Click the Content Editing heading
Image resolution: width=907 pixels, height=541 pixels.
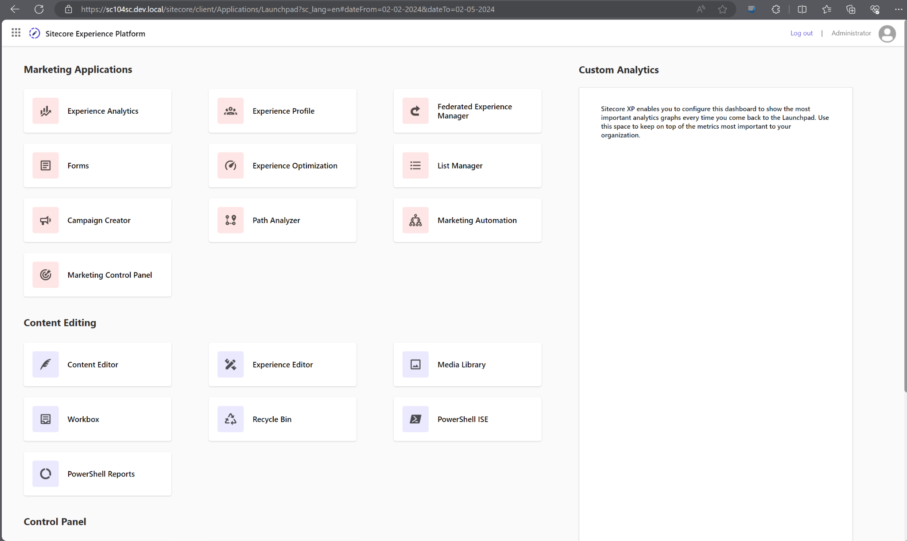point(60,323)
